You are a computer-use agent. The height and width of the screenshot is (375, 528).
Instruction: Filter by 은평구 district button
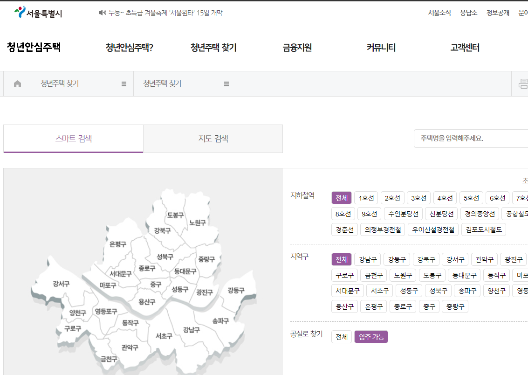tap(373, 306)
